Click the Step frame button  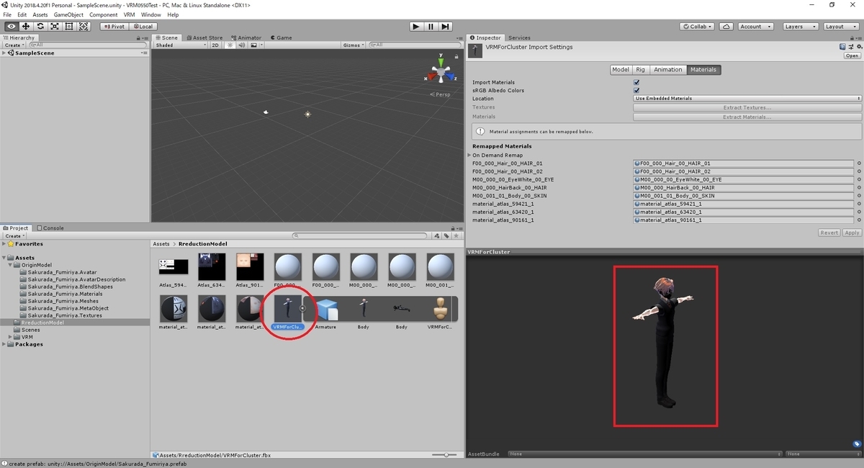pos(446,27)
